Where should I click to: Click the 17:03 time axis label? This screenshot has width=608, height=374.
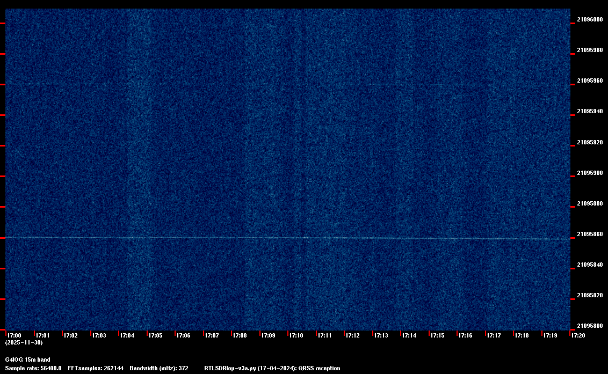pyautogui.click(x=99, y=335)
